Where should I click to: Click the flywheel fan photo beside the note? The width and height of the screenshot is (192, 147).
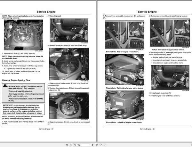23,35
